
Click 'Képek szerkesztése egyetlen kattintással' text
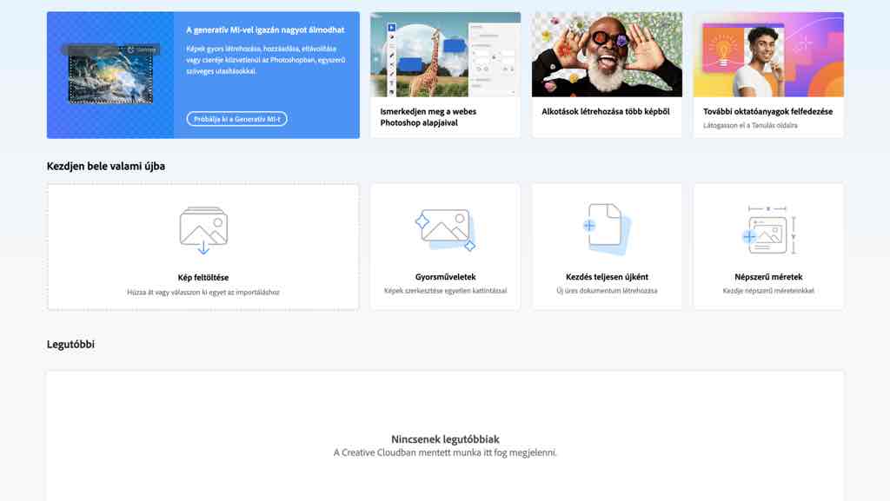[x=446, y=291]
